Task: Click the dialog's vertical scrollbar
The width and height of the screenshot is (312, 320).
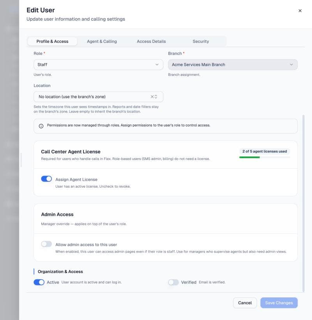Action: click(x=303, y=203)
